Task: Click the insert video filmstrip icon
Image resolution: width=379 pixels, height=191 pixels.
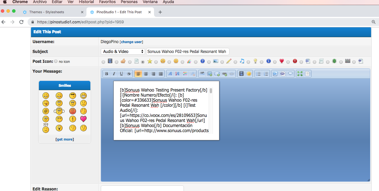Action: (241, 74)
